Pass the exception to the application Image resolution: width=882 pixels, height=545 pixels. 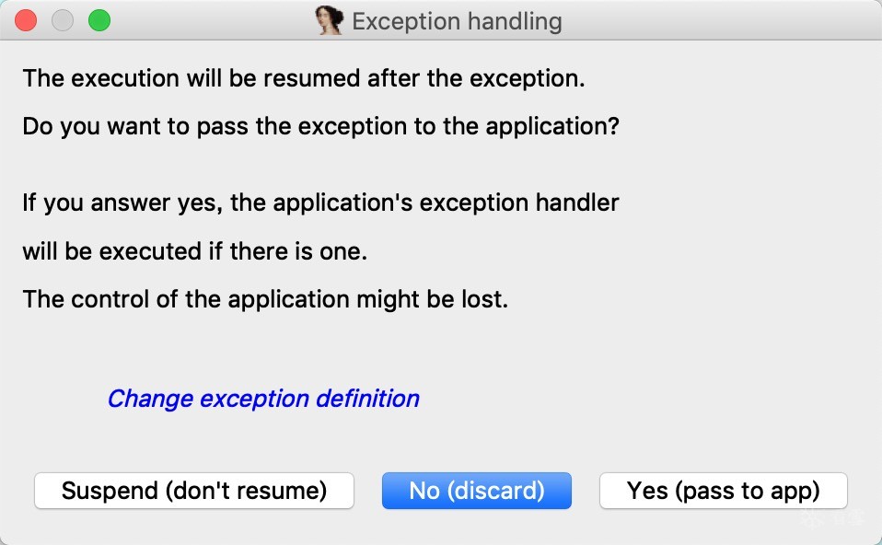click(x=723, y=491)
